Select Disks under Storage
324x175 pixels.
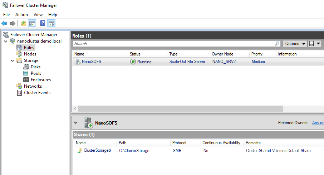[35, 67]
